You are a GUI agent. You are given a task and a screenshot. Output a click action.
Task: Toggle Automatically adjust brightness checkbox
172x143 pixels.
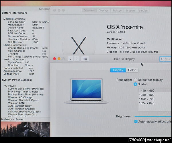coord(136,122)
